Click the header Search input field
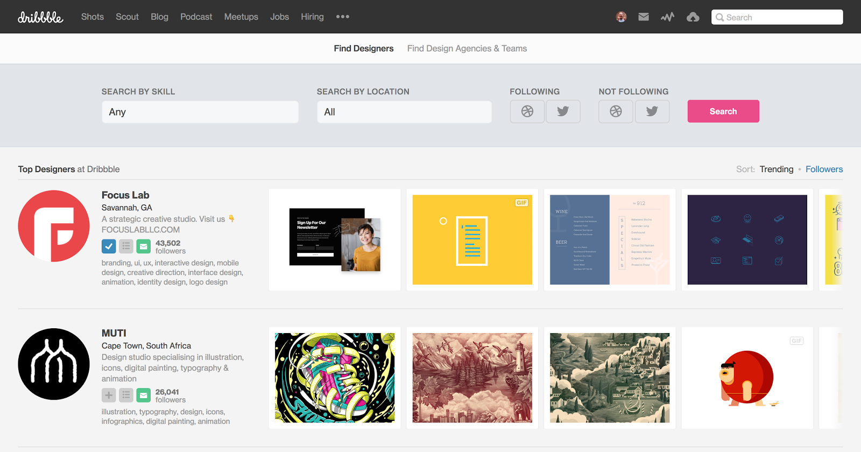 777,17
